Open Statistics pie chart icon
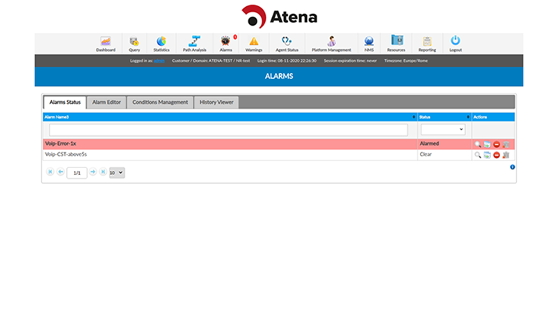Image resolution: width=558 pixels, height=316 pixels. click(161, 42)
